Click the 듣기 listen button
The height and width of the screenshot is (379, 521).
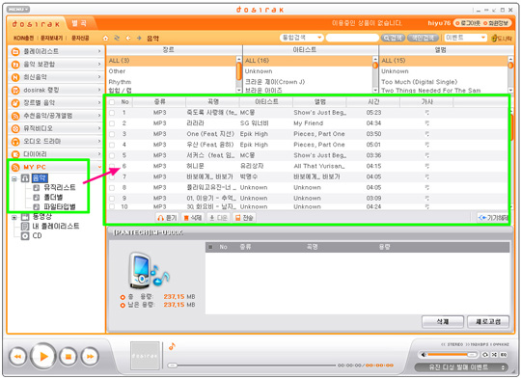(168, 218)
